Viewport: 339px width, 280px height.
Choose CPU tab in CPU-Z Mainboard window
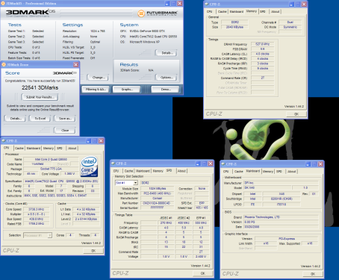click(x=226, y=171)
